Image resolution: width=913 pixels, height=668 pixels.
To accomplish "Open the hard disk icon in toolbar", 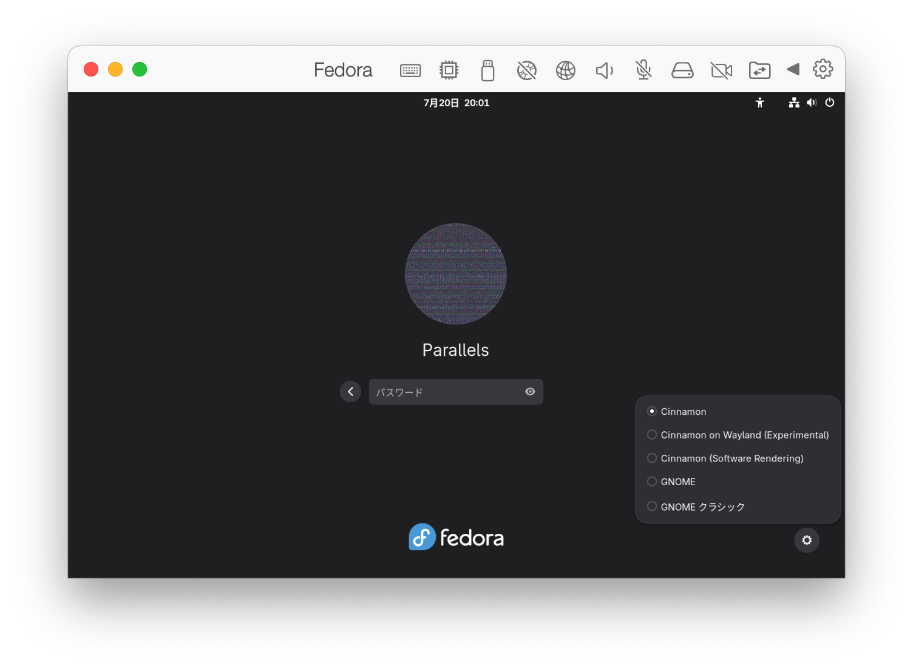I will (x=682, y=70).
